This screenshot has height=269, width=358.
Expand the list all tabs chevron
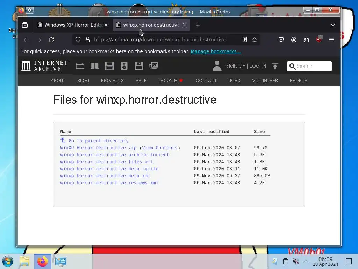(x=333, y=25)
